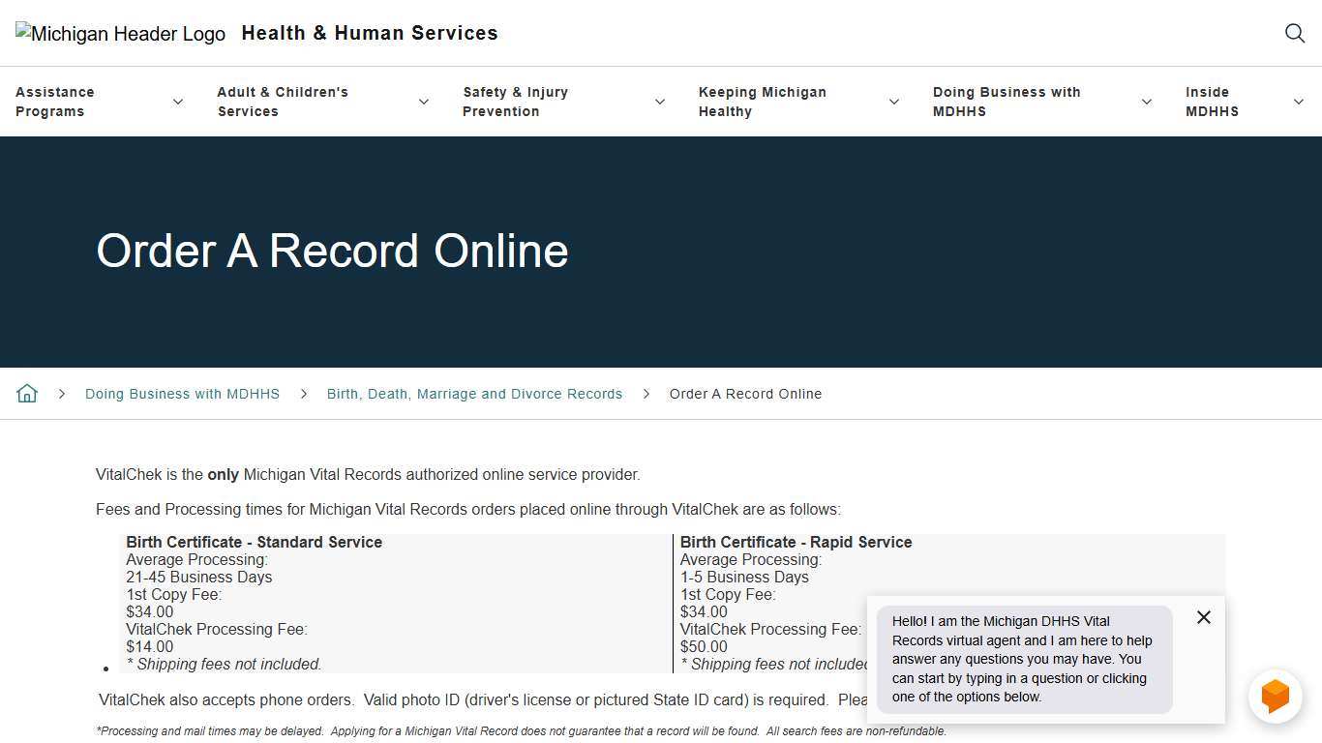Select the first breadcrumb separator chevron
Viewport: 1322px width, 743px height.
62,394
